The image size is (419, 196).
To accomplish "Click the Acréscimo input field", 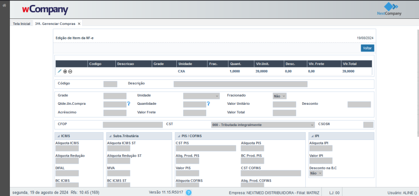I will coord(115,113).
